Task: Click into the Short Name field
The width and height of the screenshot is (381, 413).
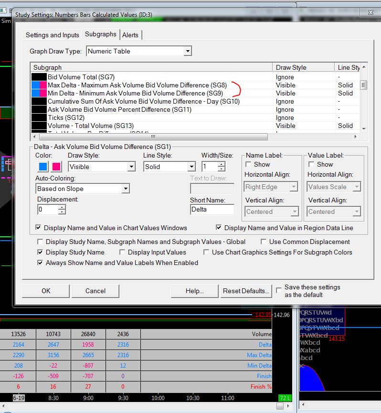Action: pos(212,209)
